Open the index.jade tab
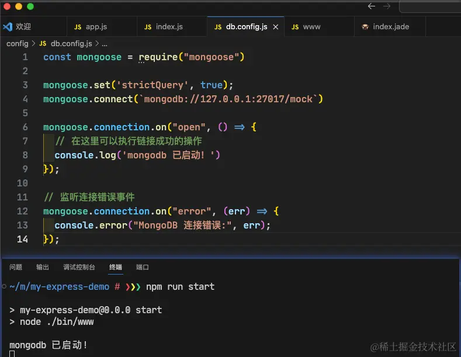 390,27
